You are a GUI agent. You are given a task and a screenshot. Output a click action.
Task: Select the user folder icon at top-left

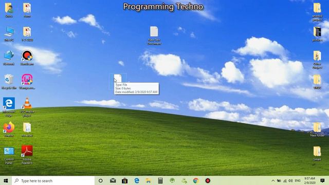[x=9, y=10]
